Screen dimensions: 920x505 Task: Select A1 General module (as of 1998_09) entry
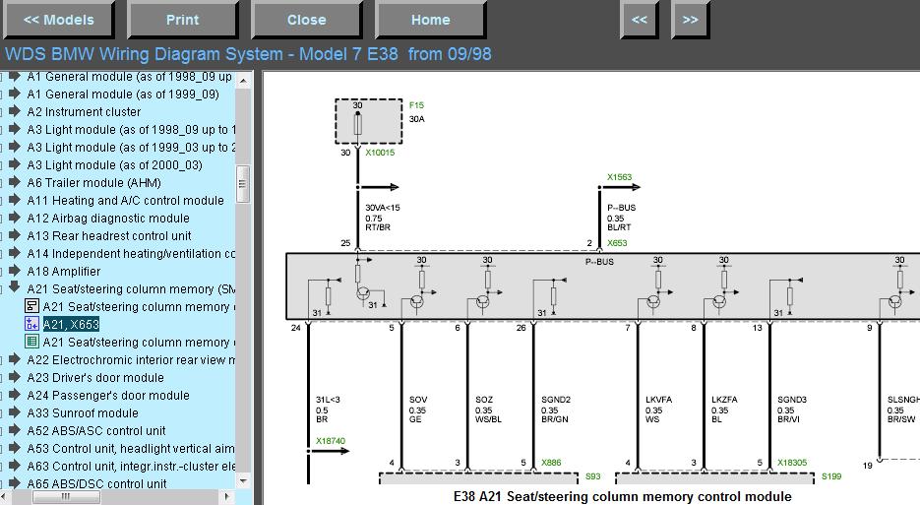point(130,77)
